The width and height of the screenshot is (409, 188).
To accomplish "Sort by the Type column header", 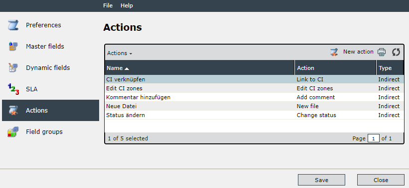I will tap(390, 68).
